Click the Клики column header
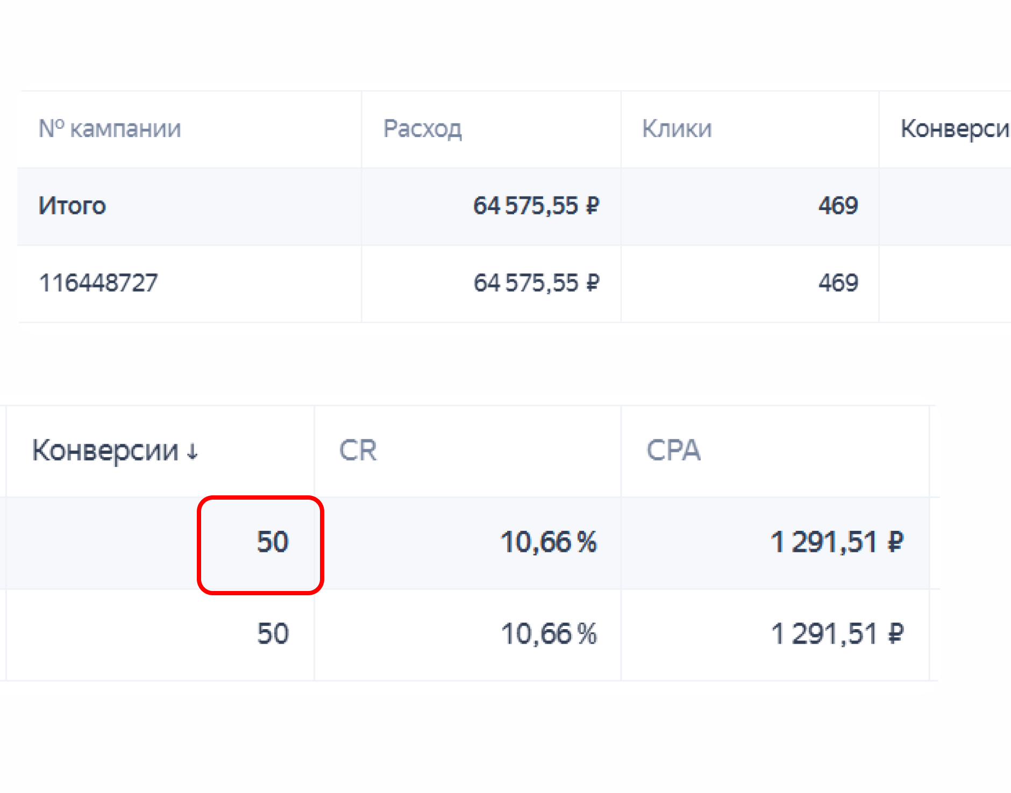The width and height of the screenshot is (1011, 793). [x=677, y=129]
